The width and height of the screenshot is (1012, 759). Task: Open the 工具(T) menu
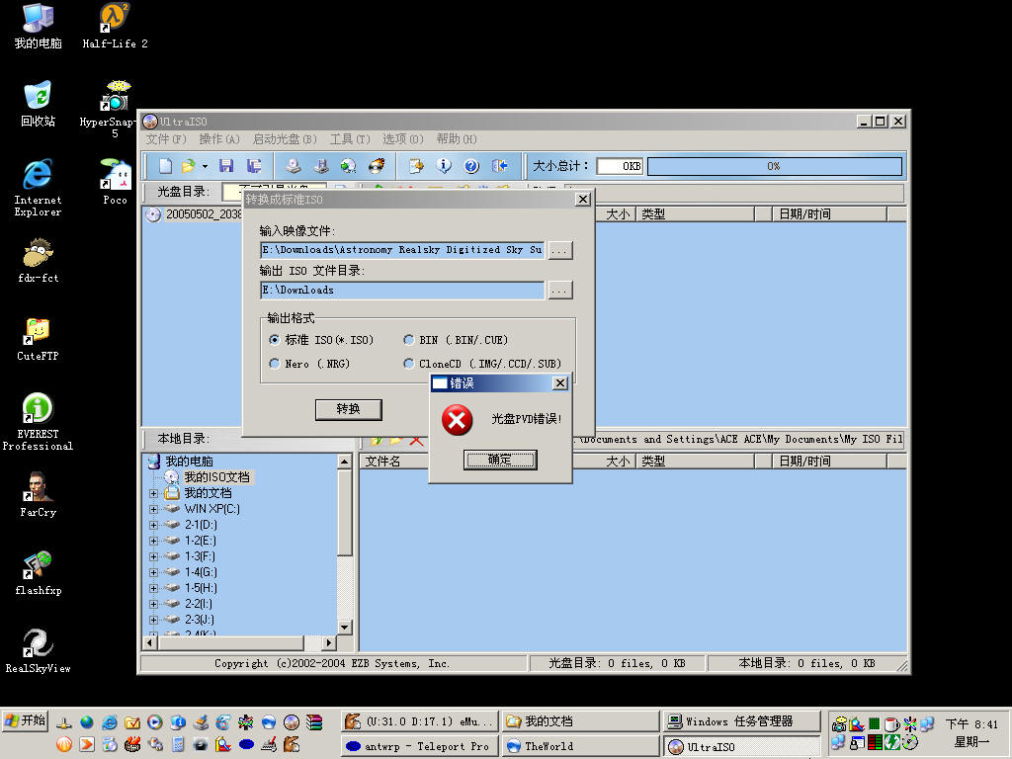point(350,138)
